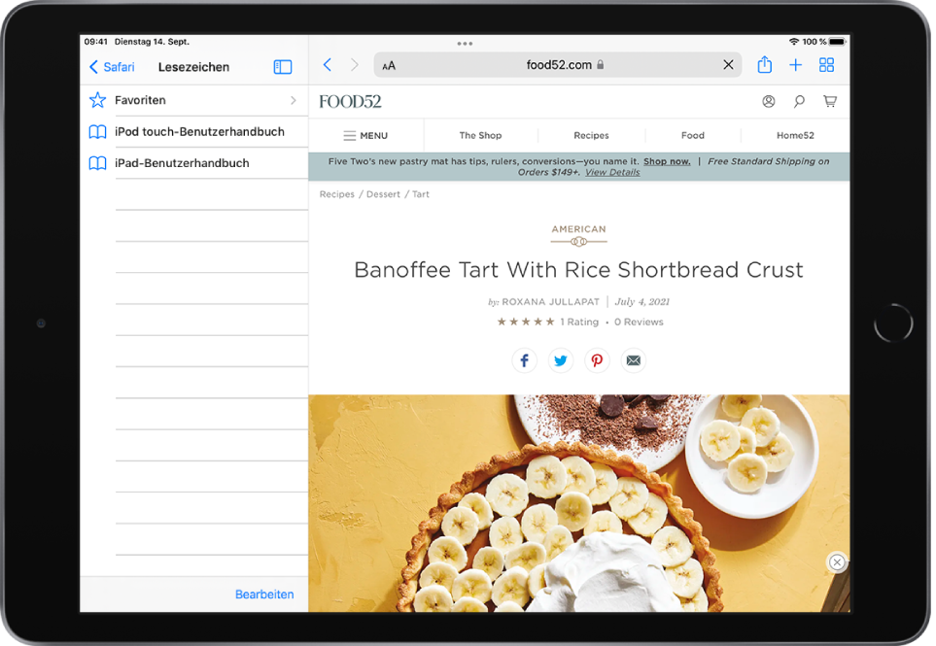936x646 pixels.
Task: Show tab overview grid icon
Action: (x=826, y=65)
